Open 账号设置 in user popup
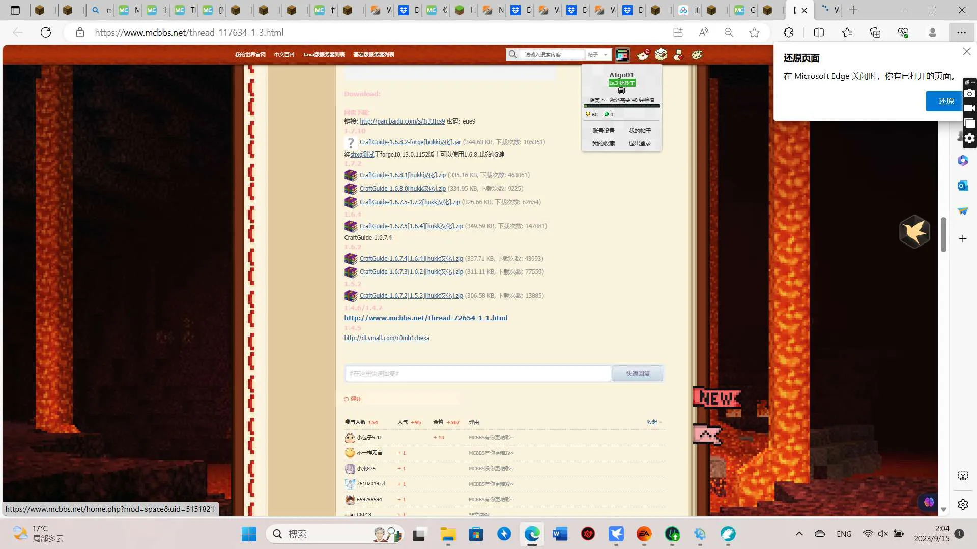977x549 pixels. coord(604,131)
